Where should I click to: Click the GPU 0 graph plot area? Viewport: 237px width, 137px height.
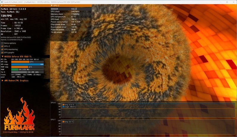(148, 110)
